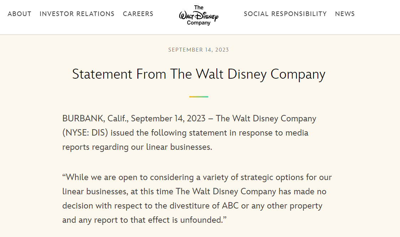The image size is (400, 237).
Task: Click the September 14, 2023 date label
Action: [x=199, y=50]
